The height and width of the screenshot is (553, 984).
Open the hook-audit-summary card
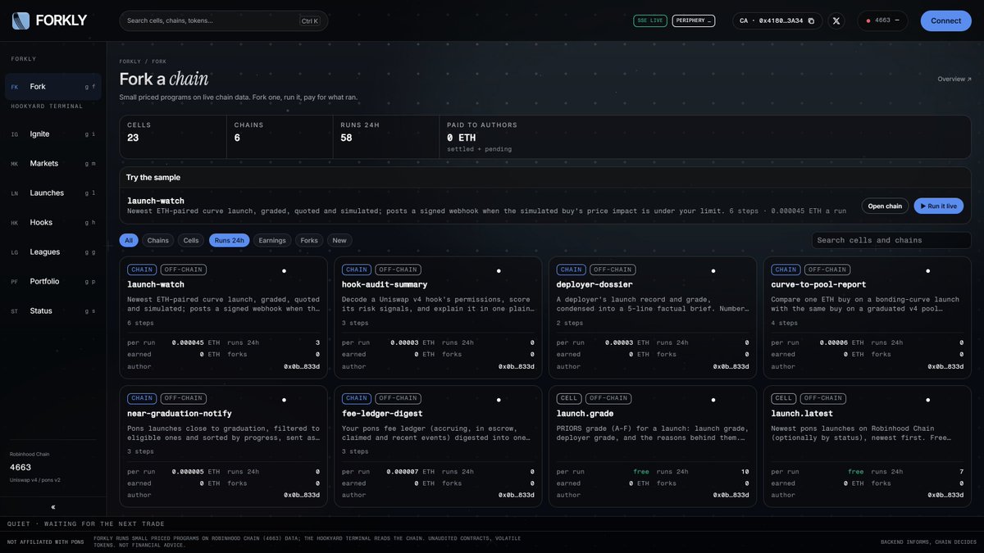coord(438,318)
